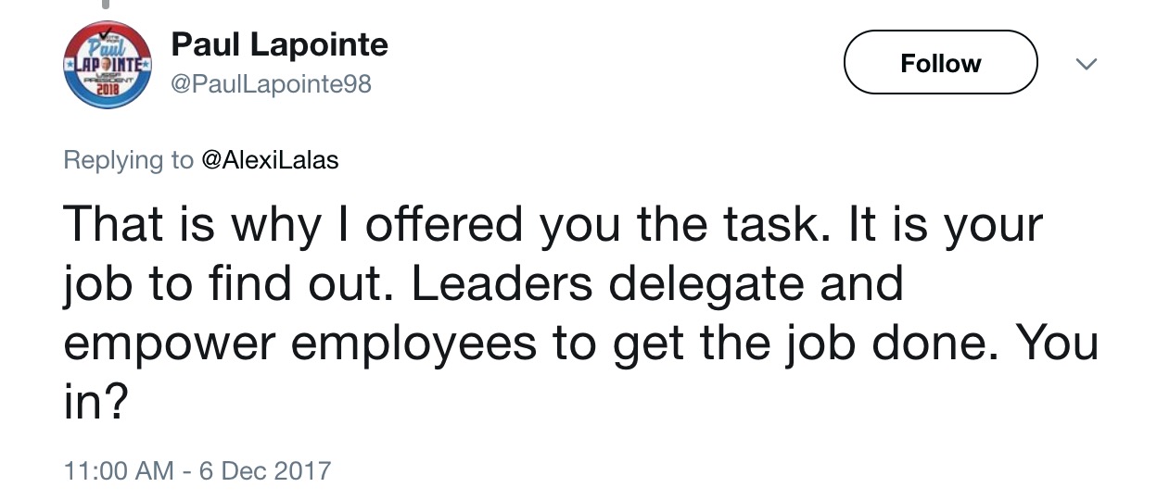Click the Follow button
This screenshot has height=500, width=1157.
point(940,63)
